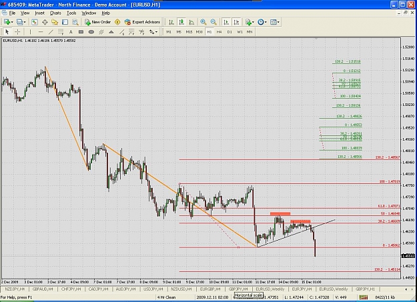Select the Vertical Line drawing tool

[30, 32]
